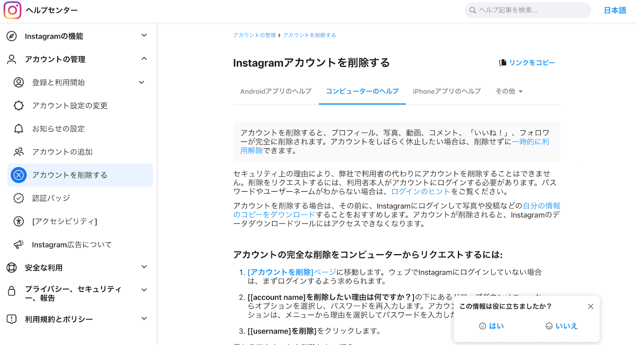Screen dimensions: 637x345
Task: Click the lock icon beside プライバシー、セキュリティ
Action: pos(12,290)
